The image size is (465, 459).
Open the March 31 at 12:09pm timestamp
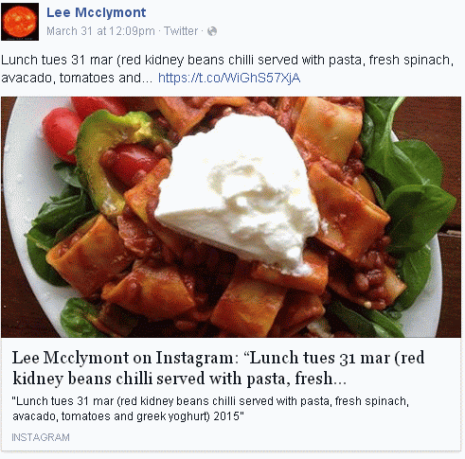click(100, 31)
